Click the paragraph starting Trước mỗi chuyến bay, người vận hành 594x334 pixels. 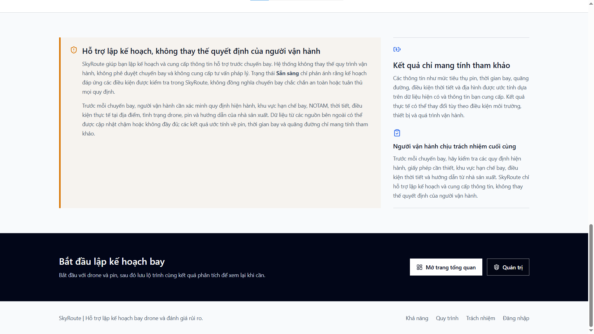tap(225, 120)
